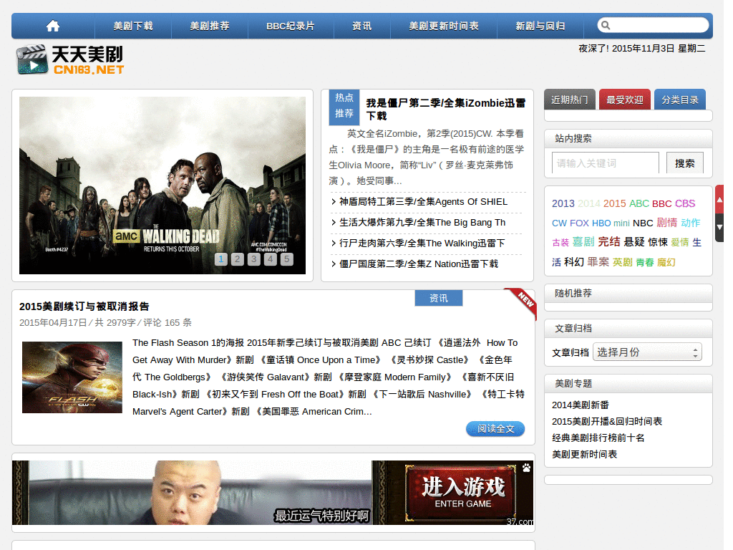
Task: Click 阅读全文 button
Action: (x=495, y=429)
